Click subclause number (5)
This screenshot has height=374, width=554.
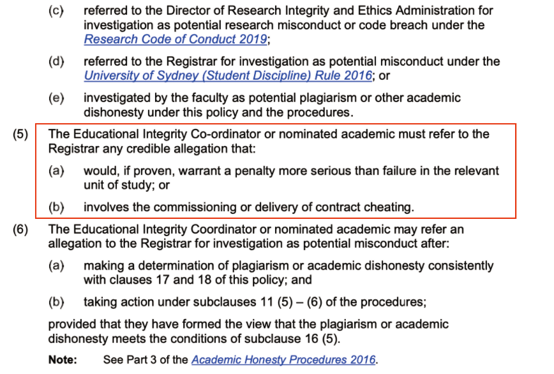20,135
